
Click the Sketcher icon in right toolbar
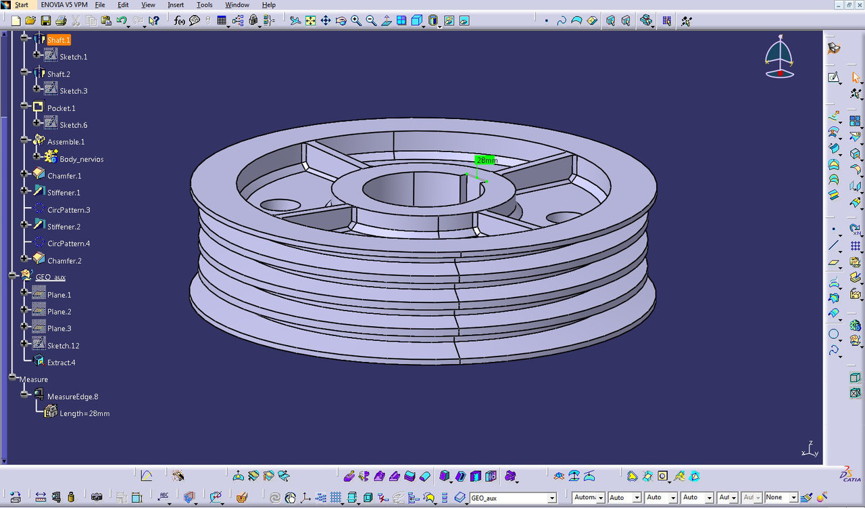(x=834, y=77)
